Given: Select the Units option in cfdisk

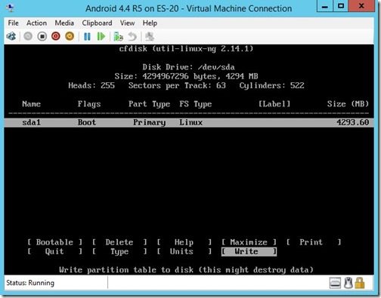Looking at the screenshot, I should [184, 251].
